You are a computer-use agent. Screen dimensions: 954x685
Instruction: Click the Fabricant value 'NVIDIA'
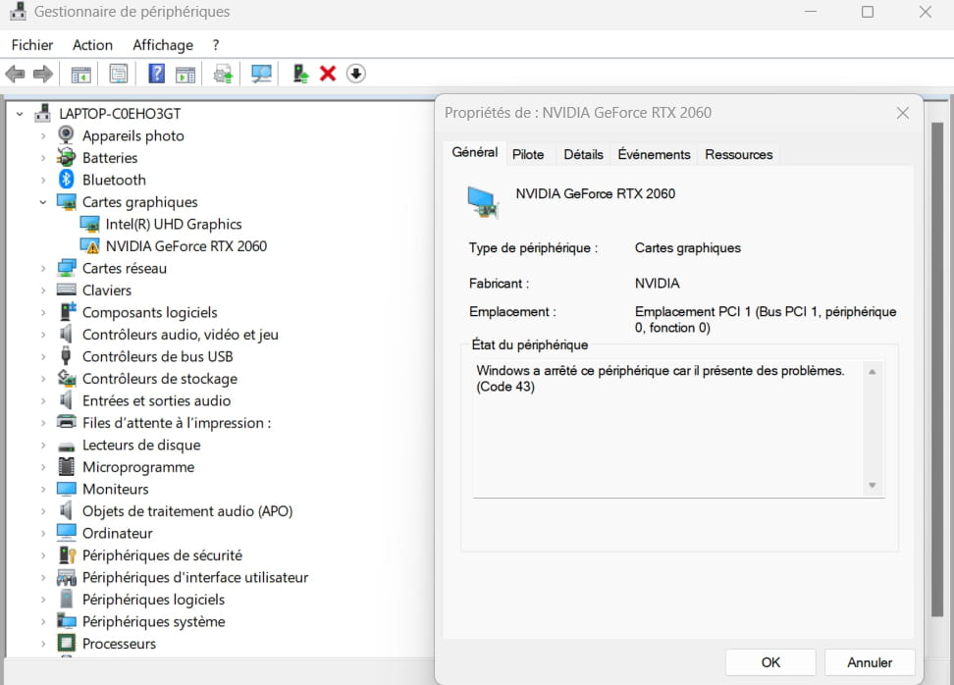tap(657, 284)
